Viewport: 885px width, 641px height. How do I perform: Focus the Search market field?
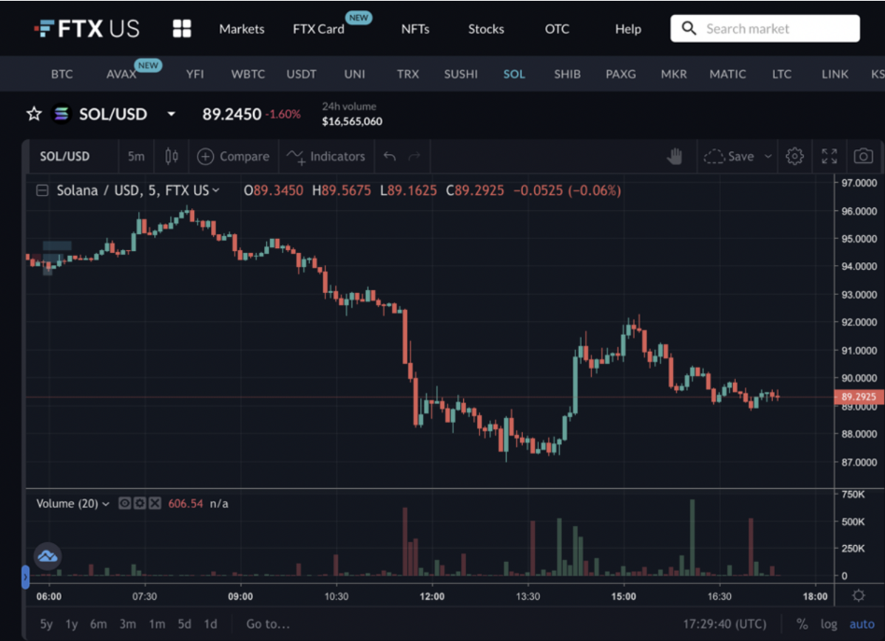click(765, 29)
